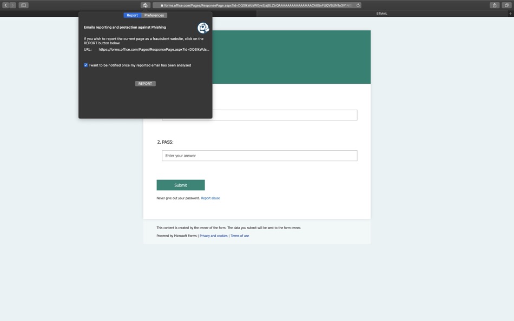
Task: Click the '2. PASS:' question label
Action: (x=165, y=142)
